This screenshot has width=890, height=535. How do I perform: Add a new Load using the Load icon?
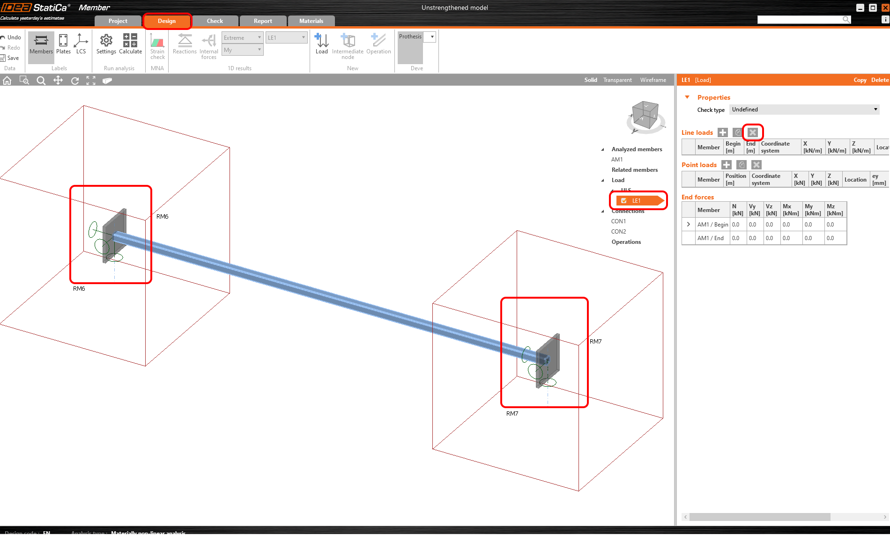(321, 44)
